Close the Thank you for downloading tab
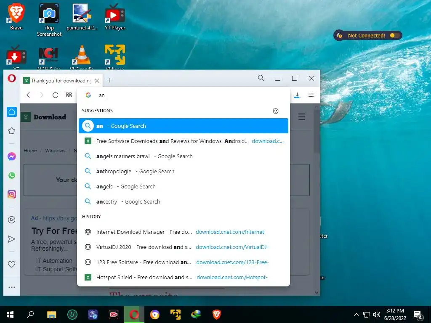Viewport: 431px width, 323px height. pos(97,80)
